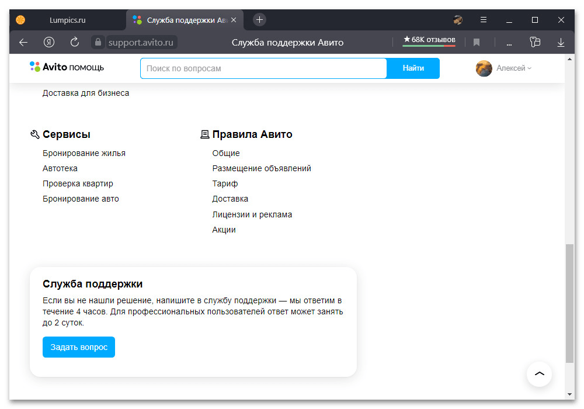Open the three-dots more actions menu

509,42
